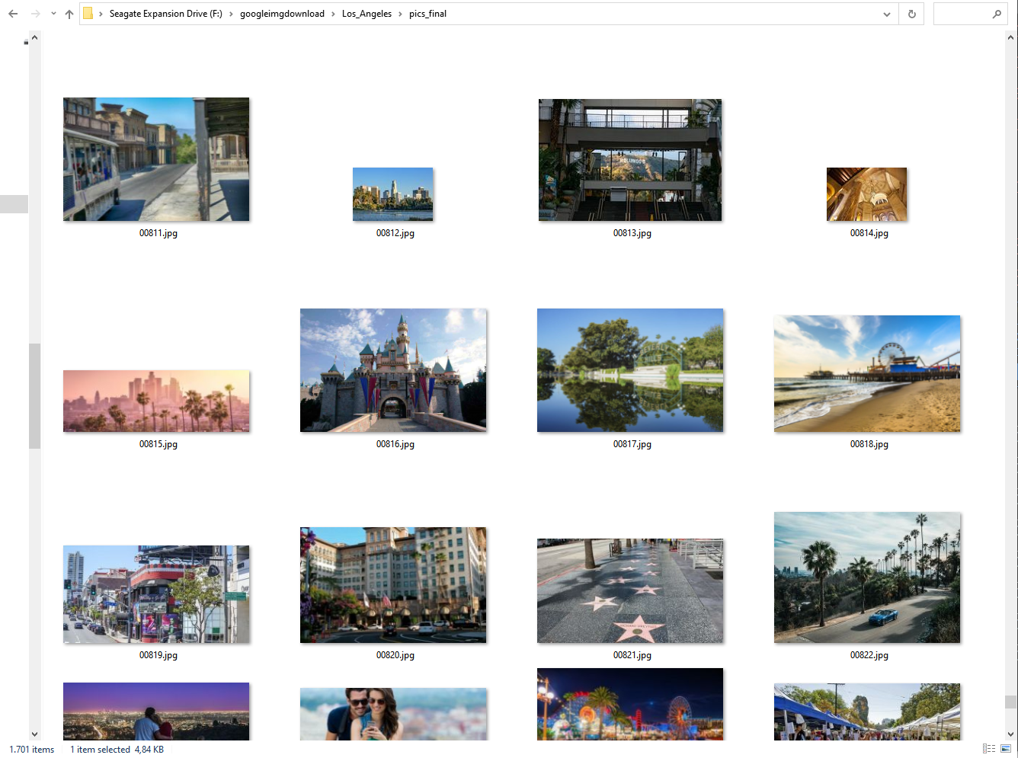Viewport: 1018px width, 758px height.
Task: Click the 00822.jpg file name
Action: pyautogui.click(x=869, y=655)
